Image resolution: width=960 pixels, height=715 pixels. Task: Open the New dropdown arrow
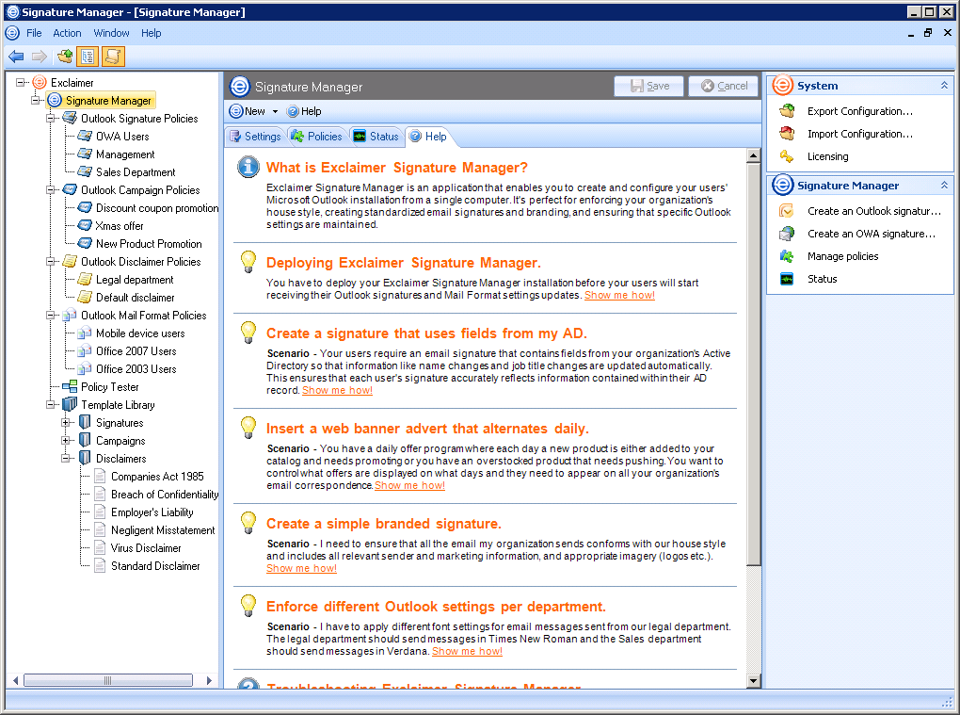[x=275, y=111]
